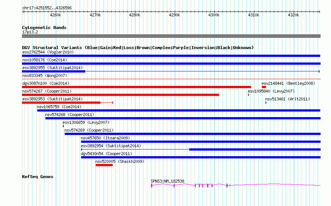Select the esv1095840 tiny red marker
This screenshot has width=331, height=206.
pyautogui.click(x=248, y=95)
